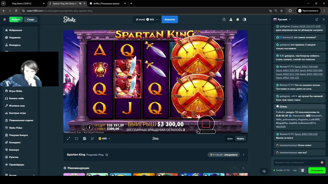Open live stats chart icon
Screen dimensions: 328x184
85,139
